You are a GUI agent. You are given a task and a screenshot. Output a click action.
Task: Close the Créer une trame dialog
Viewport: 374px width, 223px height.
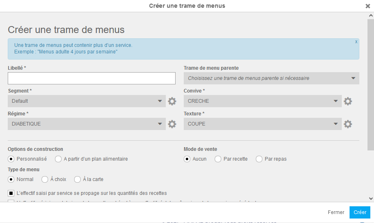coord(367,6)
